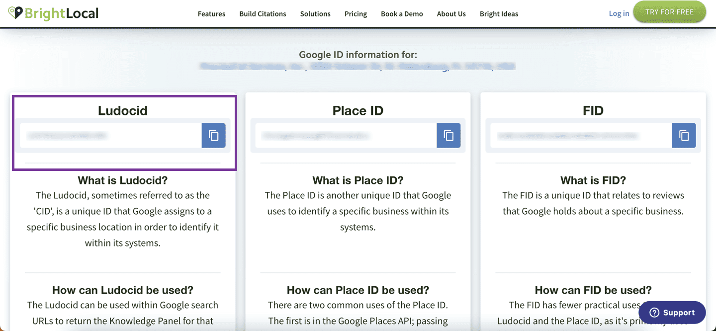716x331 pixels.
Task: Open Build Citations page
Action: tap(263, 14)
